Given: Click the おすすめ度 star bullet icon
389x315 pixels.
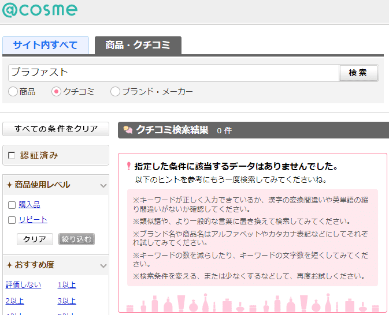Looking at the screenshot, I should click(x=9, y=265).
